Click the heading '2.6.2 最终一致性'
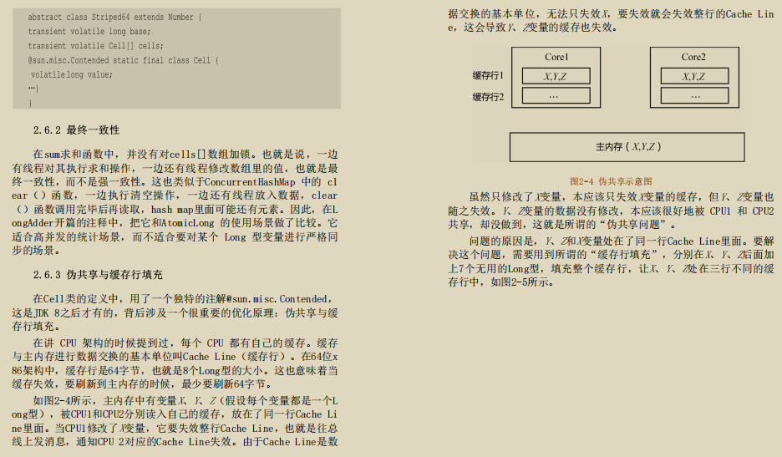 76,130
